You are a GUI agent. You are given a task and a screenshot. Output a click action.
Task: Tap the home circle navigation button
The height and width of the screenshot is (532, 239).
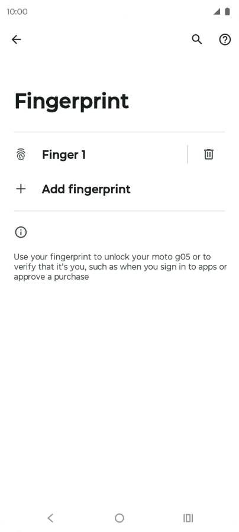click(x=119, y=518)
